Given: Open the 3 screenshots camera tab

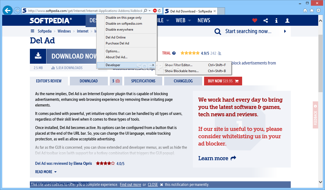Looking at the screenshot, I should click(116, 81).
